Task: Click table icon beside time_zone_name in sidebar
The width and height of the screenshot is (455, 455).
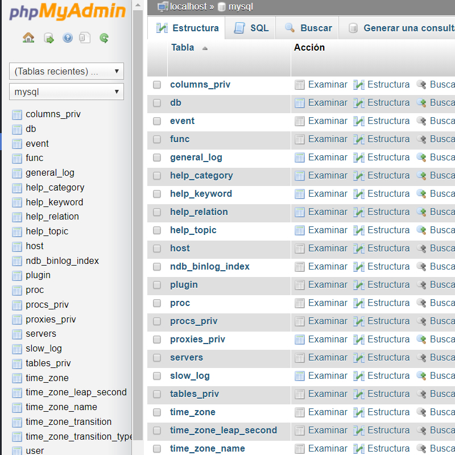Action: coord(17,407)
